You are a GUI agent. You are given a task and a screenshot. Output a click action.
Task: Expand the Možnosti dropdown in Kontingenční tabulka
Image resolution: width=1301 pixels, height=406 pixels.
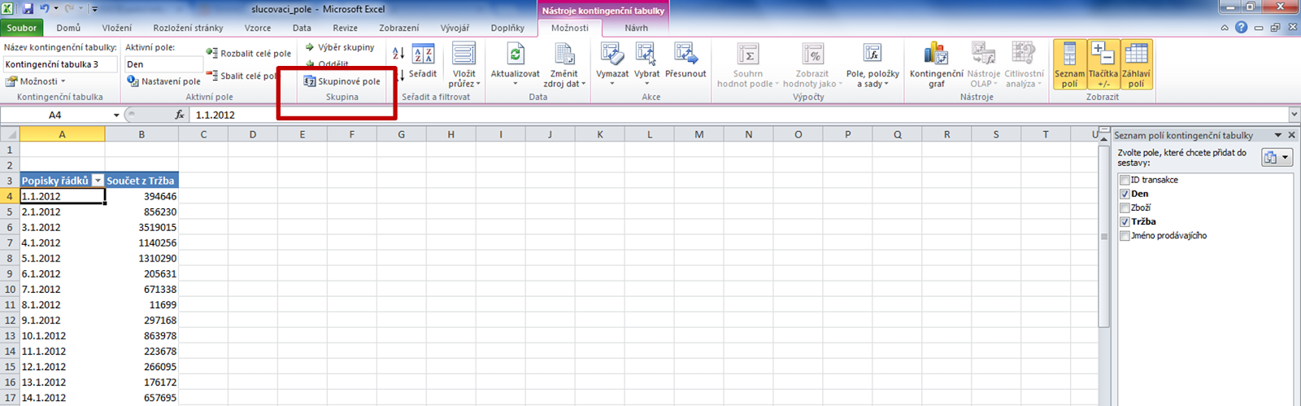tap(35, 81)
